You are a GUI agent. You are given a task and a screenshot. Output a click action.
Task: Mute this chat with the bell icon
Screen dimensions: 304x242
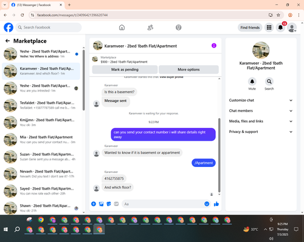coord(252,82)
